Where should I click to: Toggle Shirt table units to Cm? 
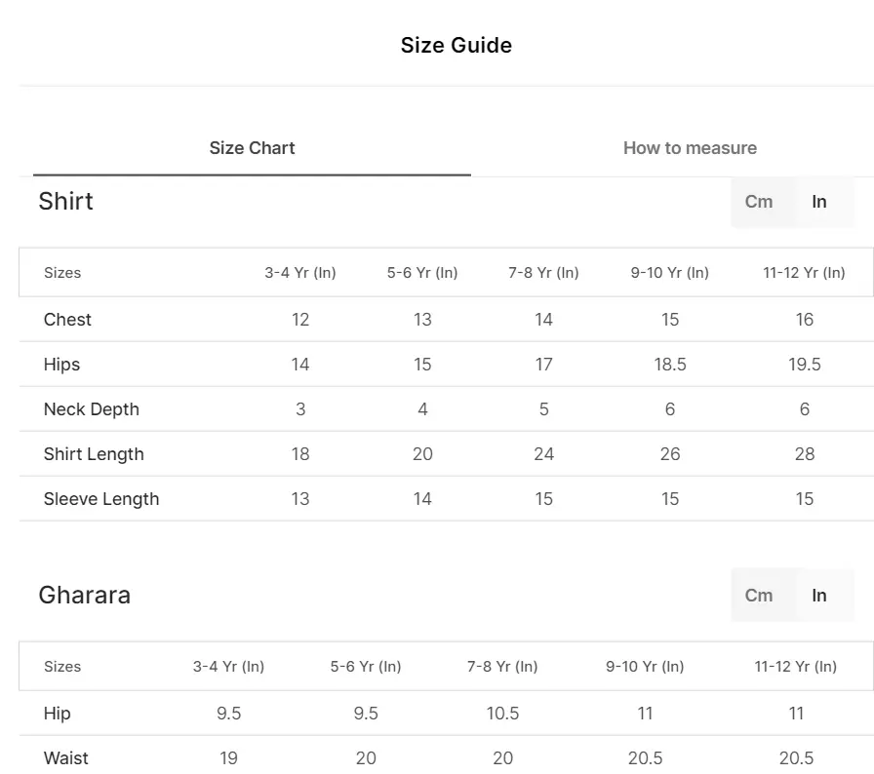tap(759, 202)
